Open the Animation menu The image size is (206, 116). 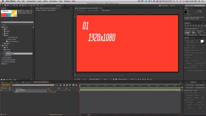tap(53, 1)
